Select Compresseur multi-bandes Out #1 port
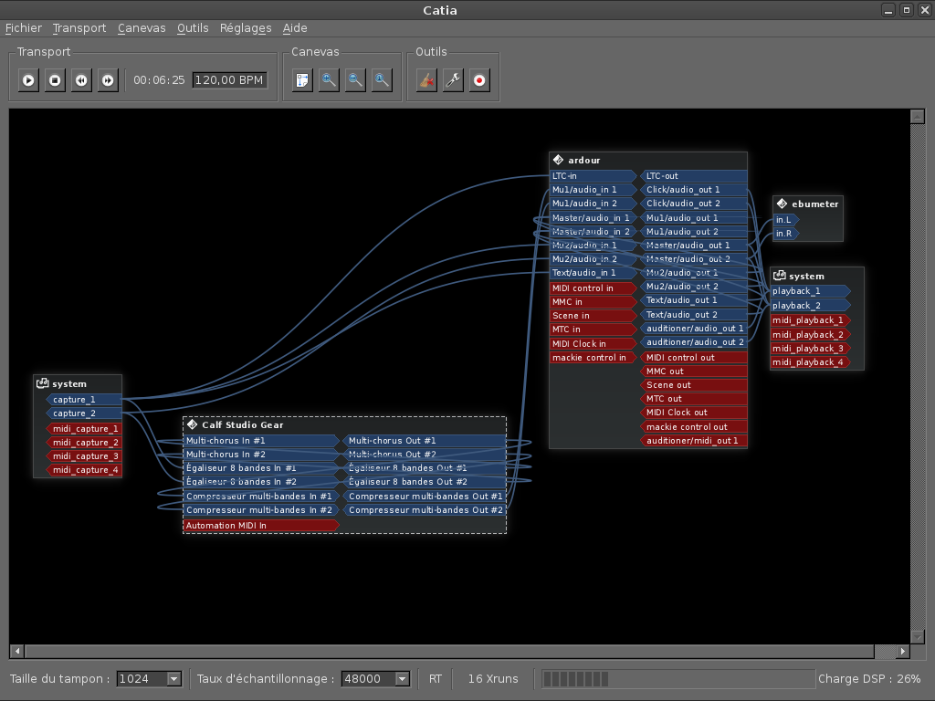Screen dimensions: 935x701 (x=425, y=496)
